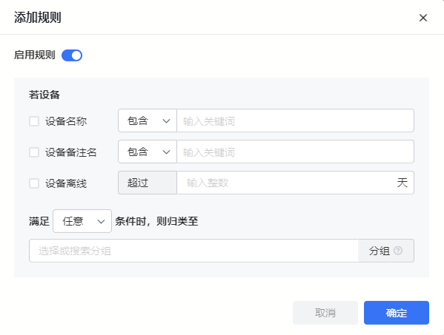
Task: Click the help question mark icon beside 分组
Action: click(398, 251)
